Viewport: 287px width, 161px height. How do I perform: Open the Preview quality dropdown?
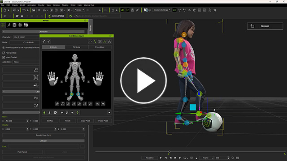point(79,10)
